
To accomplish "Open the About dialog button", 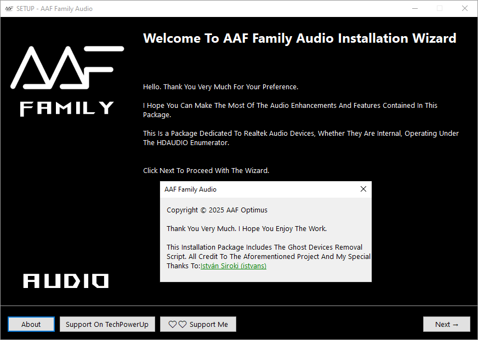I will pyautogui.click(x=31, y=324).
